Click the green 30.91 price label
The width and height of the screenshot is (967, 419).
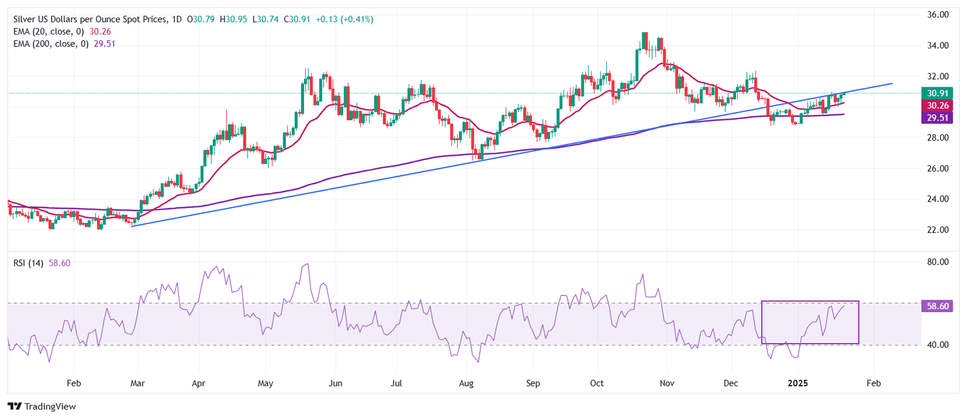click(x=934, y=92)
